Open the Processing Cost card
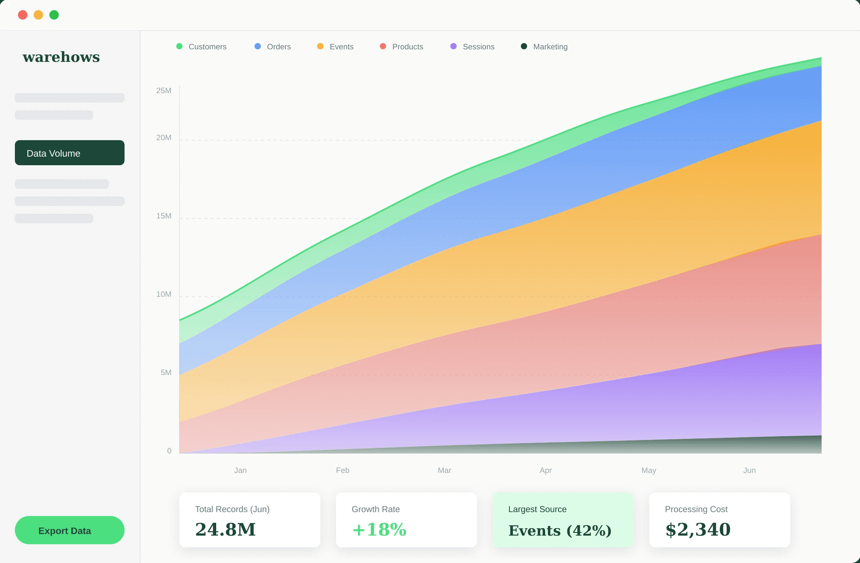 [720, 520]
